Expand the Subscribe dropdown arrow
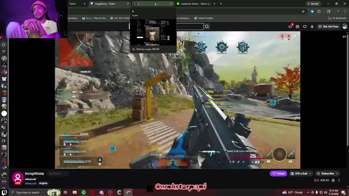The width and height of the screenshot is (349, 196). click(x=337, y=173)
